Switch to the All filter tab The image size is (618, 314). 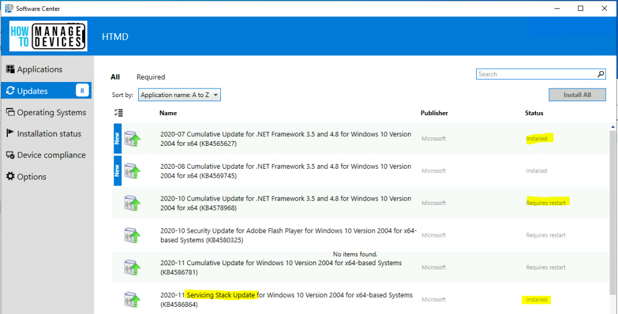(115, 77)
